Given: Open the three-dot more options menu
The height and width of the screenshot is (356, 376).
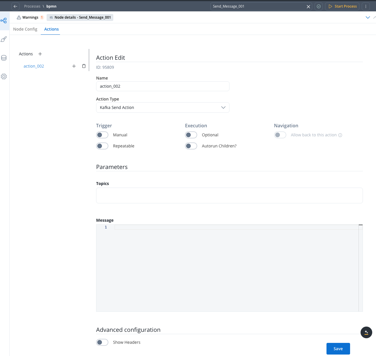Looking at the screenshot, I should point(366,6).
